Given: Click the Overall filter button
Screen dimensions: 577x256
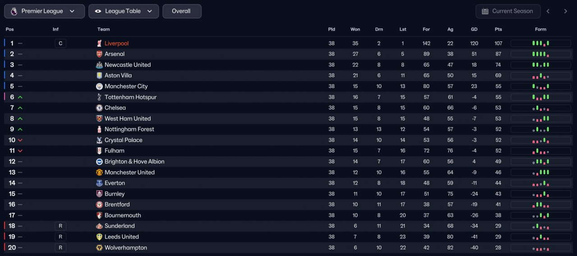Looking at the screenshot, I should point(182,11).
